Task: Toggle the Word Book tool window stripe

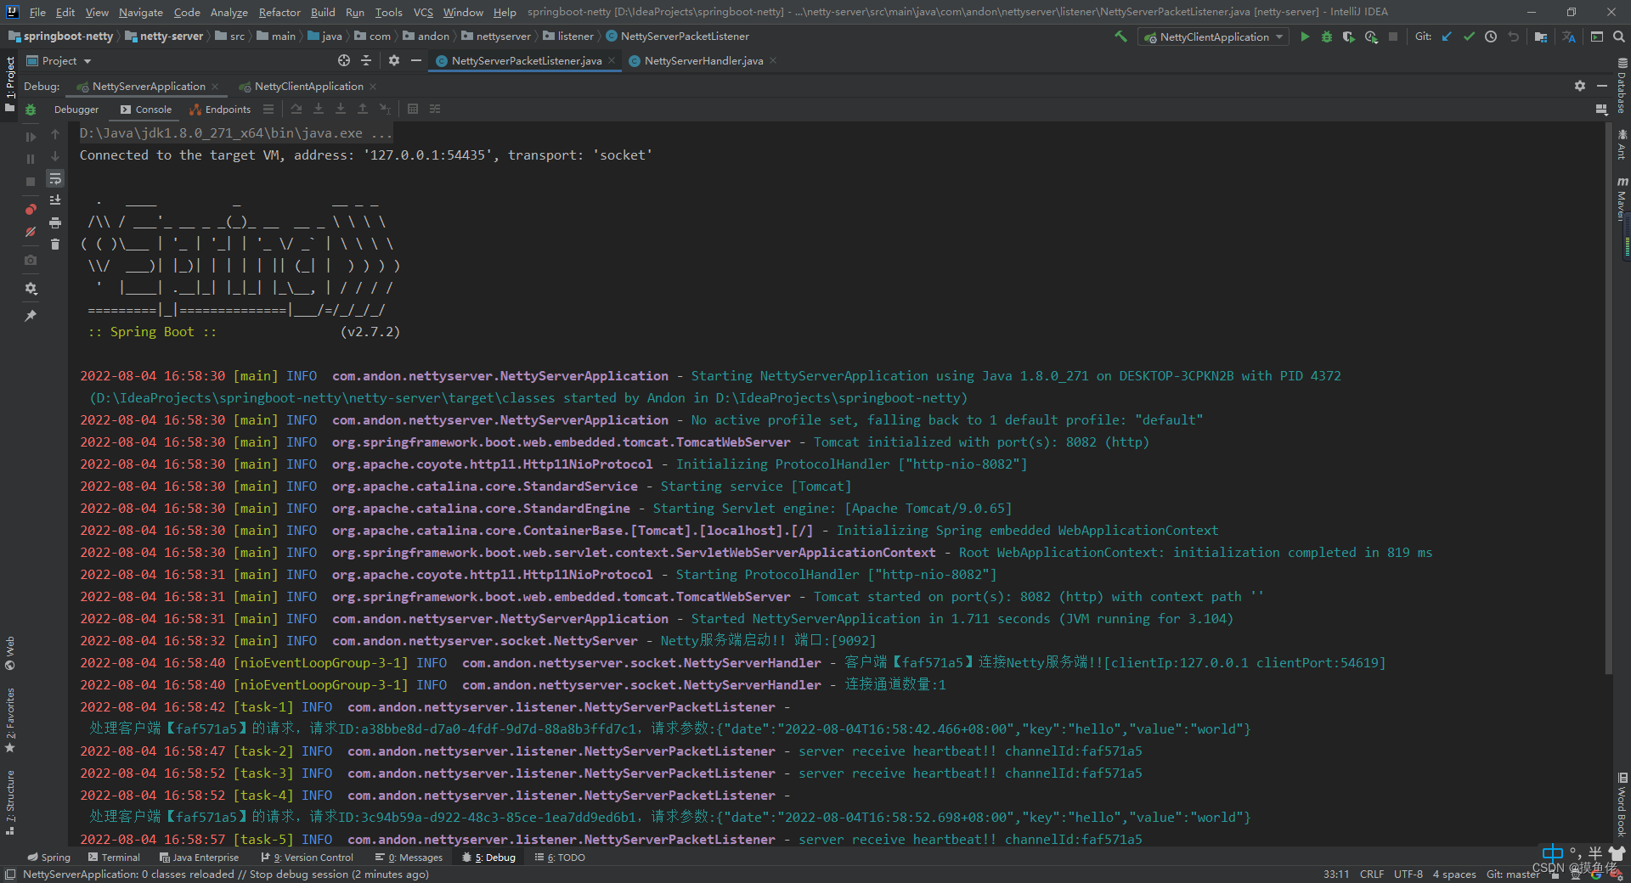Action: tap(1622, 805)
